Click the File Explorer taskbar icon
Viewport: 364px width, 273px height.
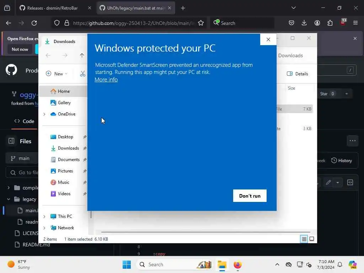(222, 264)
